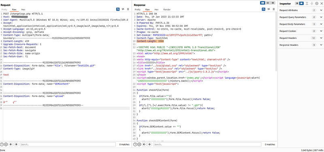Toggle show non-printable characters \n in Response pane
Viewport: 324px width, 152px height.
tap(269, 9)
